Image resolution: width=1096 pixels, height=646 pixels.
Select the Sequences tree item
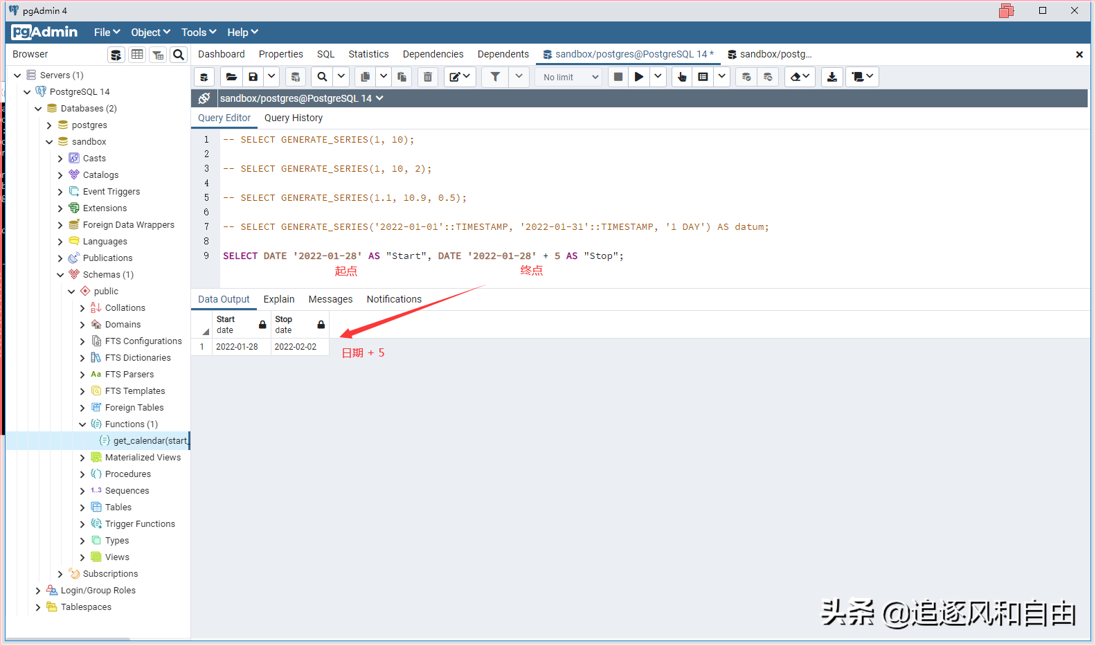tap(127, 491)
